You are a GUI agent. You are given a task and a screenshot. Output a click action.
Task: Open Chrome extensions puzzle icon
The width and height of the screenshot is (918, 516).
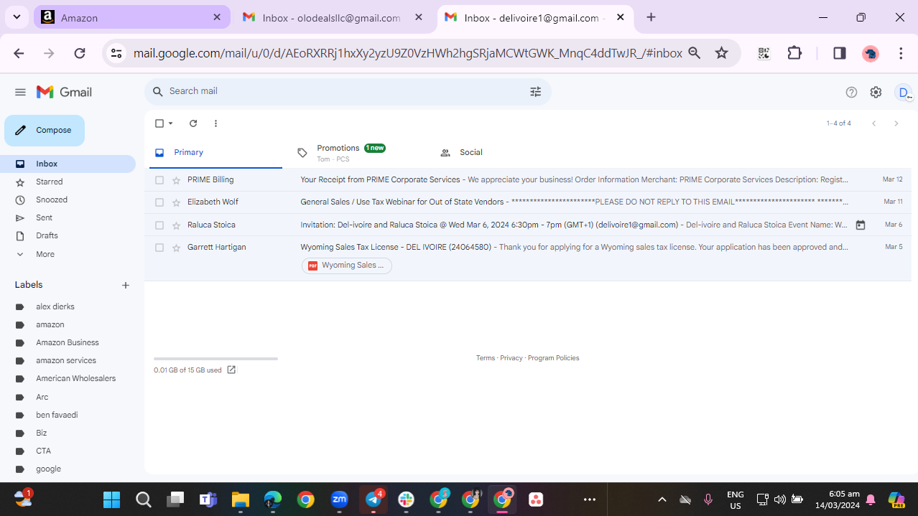794,53
